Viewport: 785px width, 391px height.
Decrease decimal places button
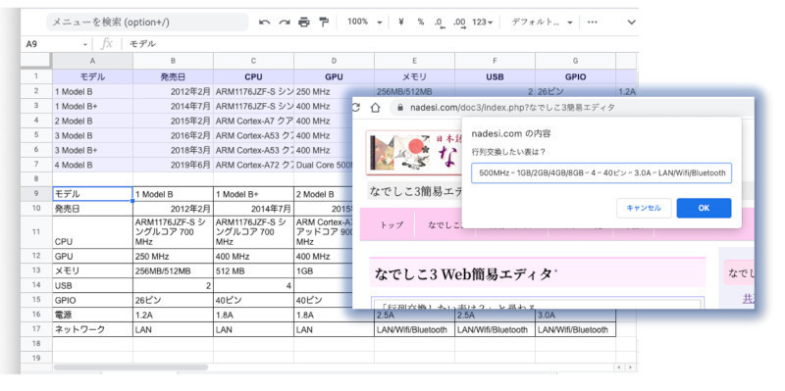[440, 23]
